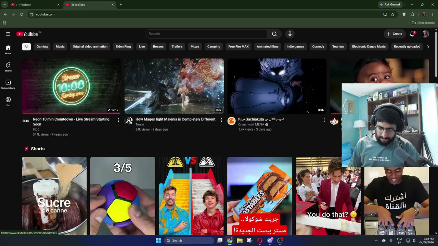Show more category chips with right arrow
The width and height of the screenshot is (438, 246).
428,46
